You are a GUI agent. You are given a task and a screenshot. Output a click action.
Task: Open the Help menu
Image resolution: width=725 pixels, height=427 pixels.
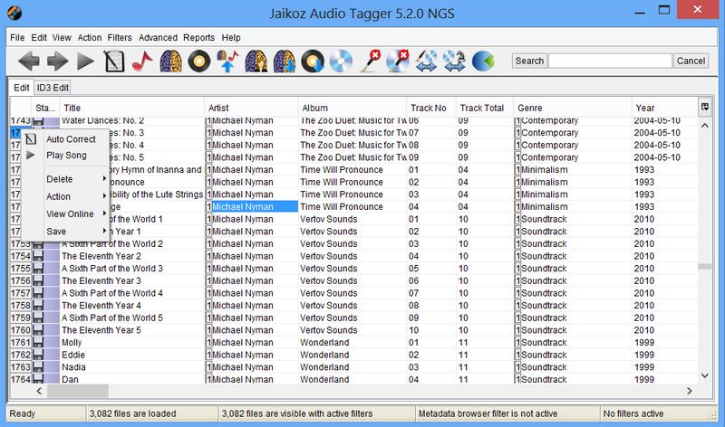231,37
